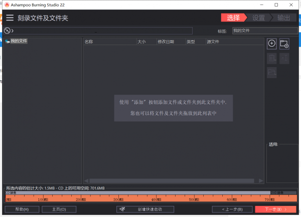This screenshot has height=217, width=301.
Task: Expand the path bar chevron arrow
Action: (13, 31)
